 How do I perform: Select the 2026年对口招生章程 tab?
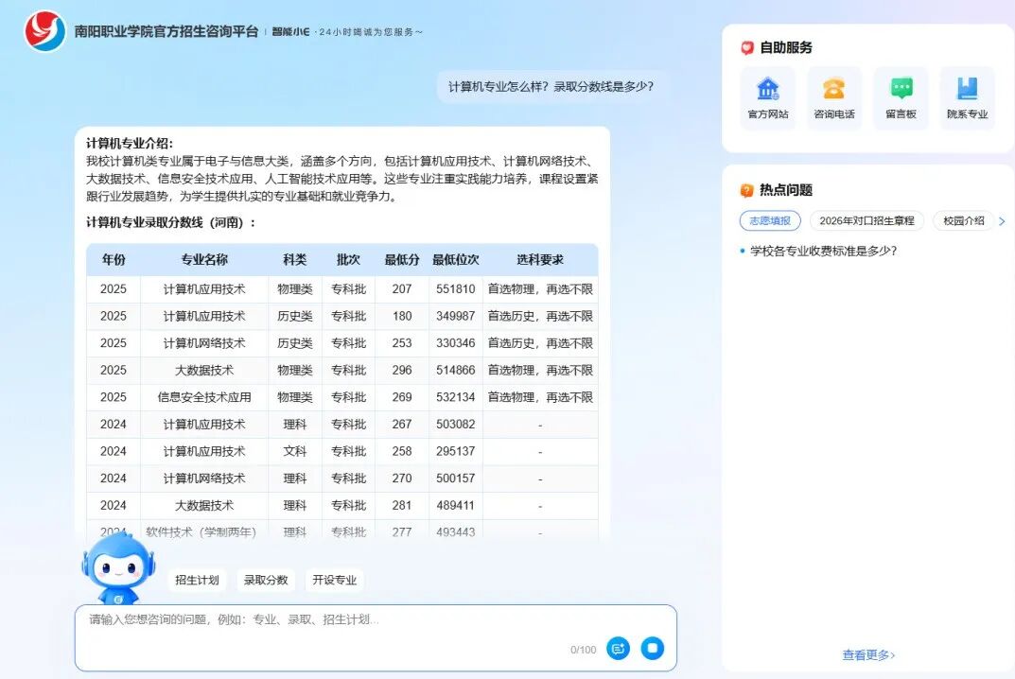pos(866,220)
